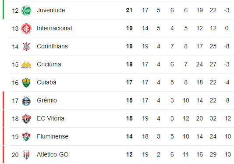Select the Criciúma yellow crest icon
Screen dimensions: 234x164
(26, 65)
